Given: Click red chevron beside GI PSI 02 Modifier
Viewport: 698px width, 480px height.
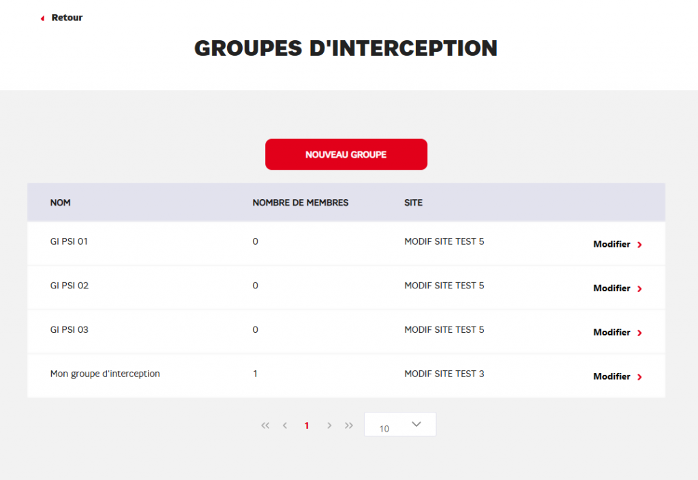Looking at the screenshot, I should [x=639, y=289].
